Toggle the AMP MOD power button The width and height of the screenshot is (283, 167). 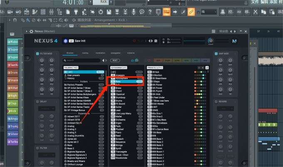pos(216,53)
